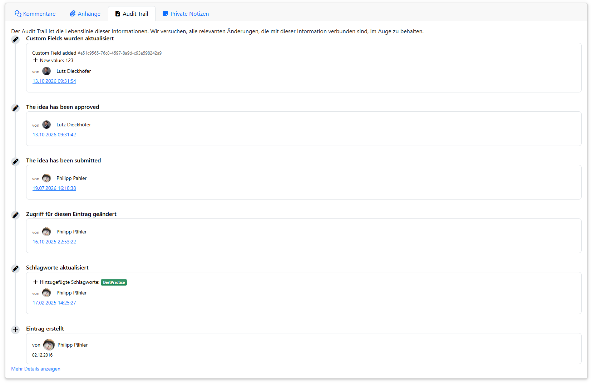592x383 pixels.
Task: Select the Audit Trail tab
Action: pyautogui.click(x=132, y=14)
